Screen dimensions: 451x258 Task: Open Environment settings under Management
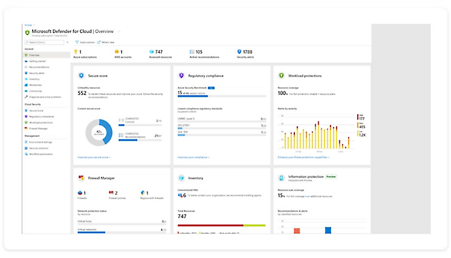point(40,142)
